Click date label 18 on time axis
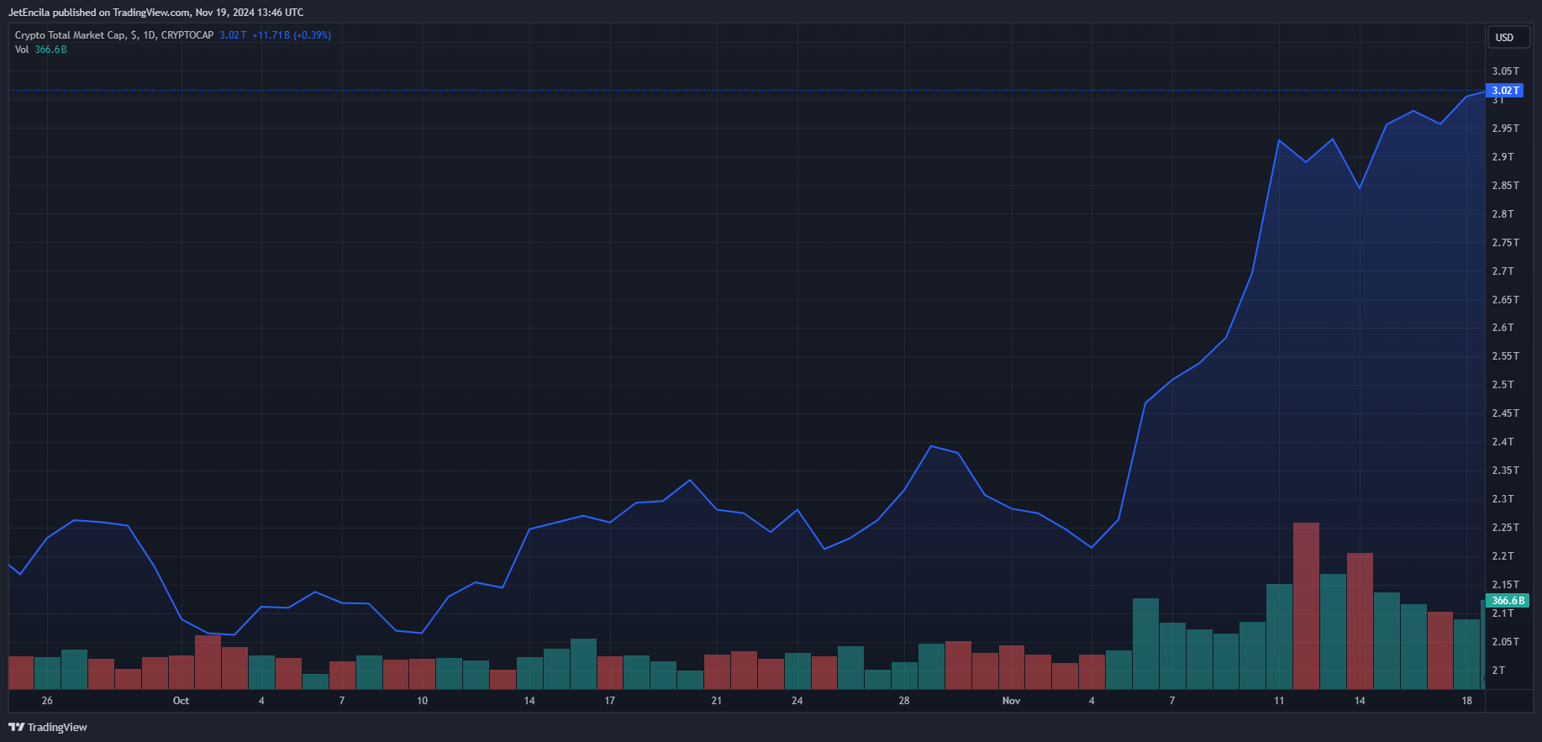Screen dimensions: 1542x742 1466,700
